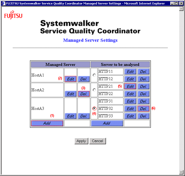Select the HostA1 radio button

click(x=94, y=75)
